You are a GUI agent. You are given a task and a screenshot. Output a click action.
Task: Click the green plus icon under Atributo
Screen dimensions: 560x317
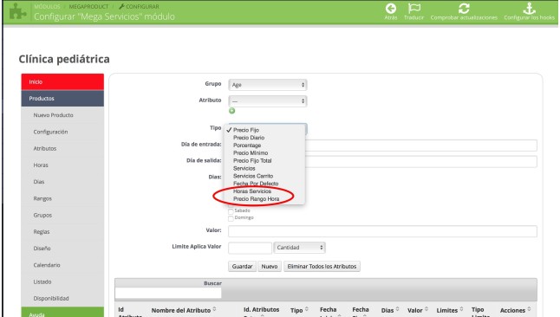point(231,111)
